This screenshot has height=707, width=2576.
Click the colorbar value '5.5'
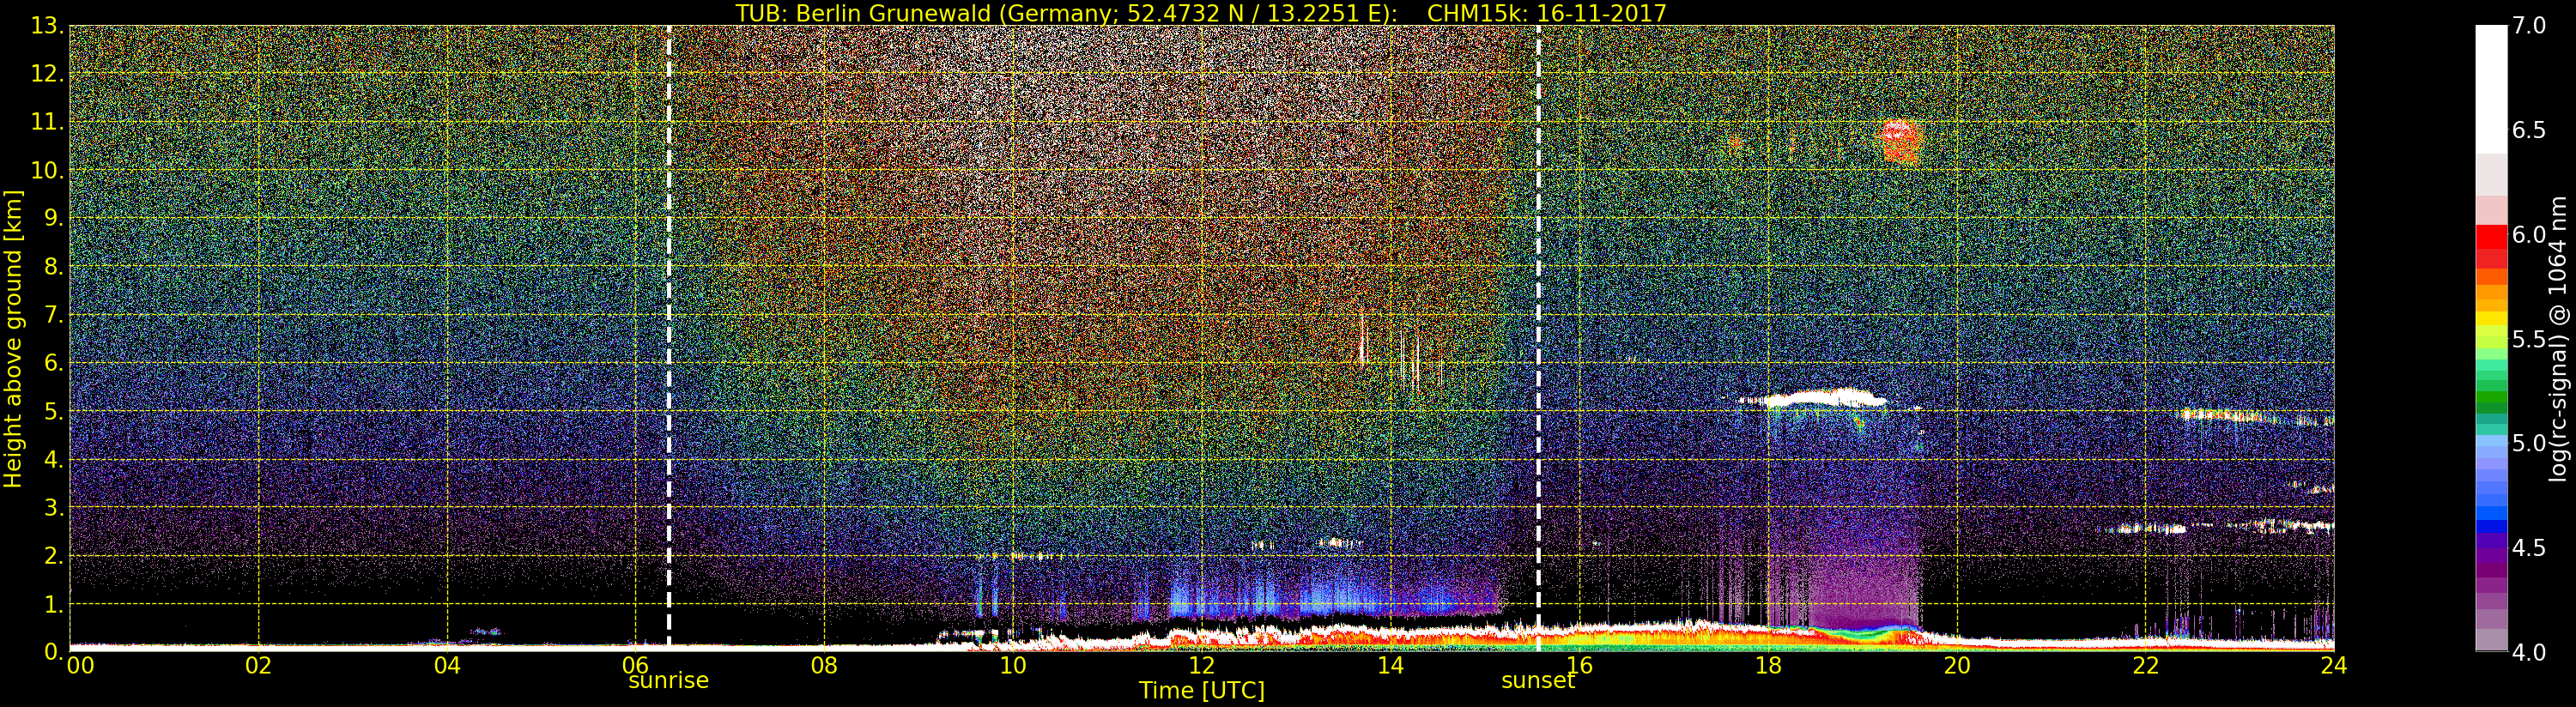pos(2528,339)
